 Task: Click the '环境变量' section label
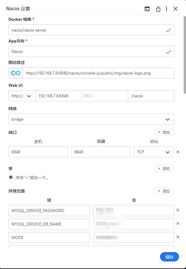pyautogui.click(x=17, y=191)
